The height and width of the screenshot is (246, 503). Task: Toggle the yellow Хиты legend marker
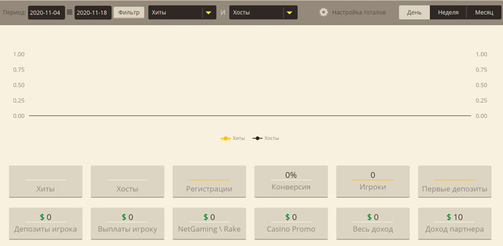point(225,138)
